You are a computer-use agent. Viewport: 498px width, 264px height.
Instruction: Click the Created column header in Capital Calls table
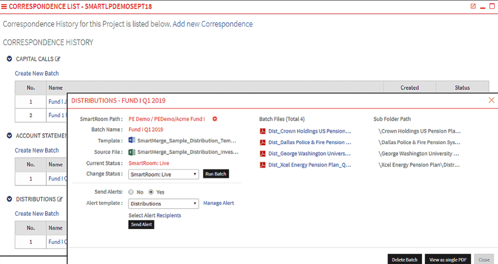pyautogui.click(x=409, y=88)
